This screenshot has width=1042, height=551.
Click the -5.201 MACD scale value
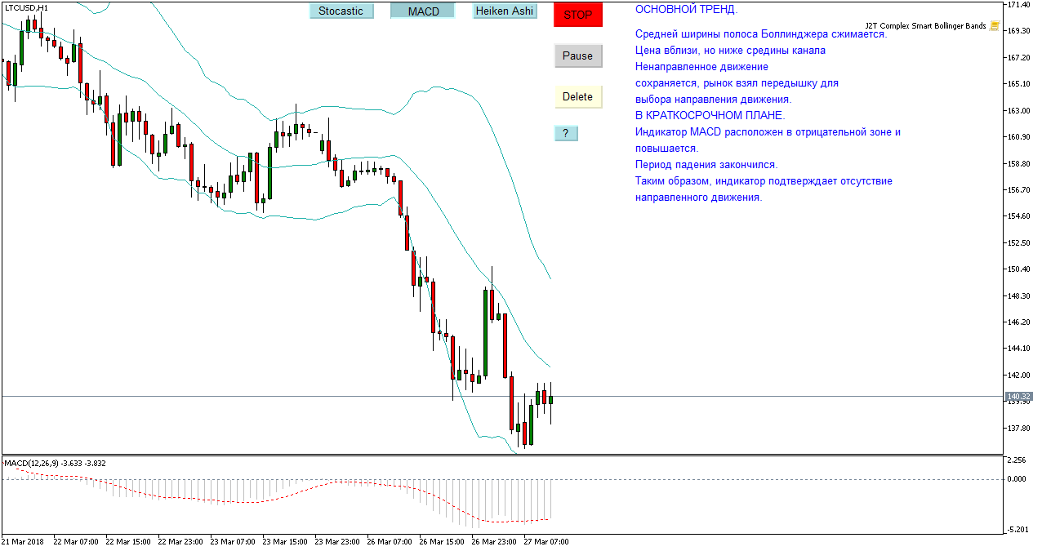[x=1017, y=530]
